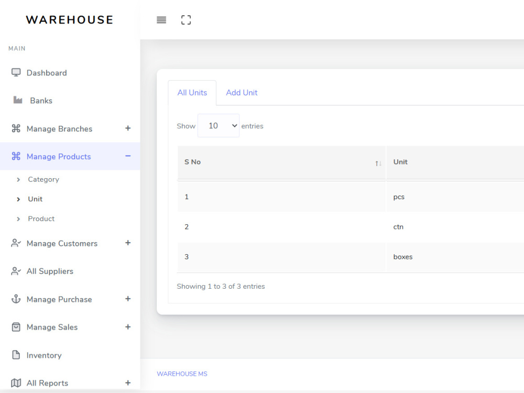The image size is (524, 393).
Task: Open Manage Sales menu label
Action: click(x=52, y=327)
